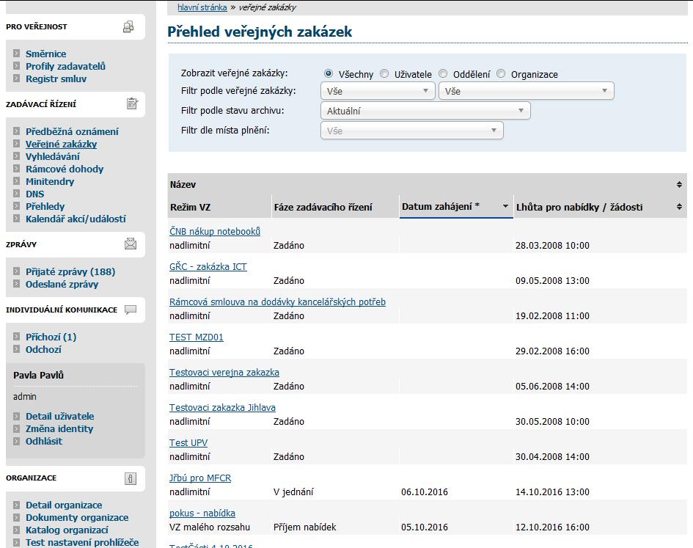693x548 pixels.
Task: Open Odchozí communications
Action: (43, 349)
